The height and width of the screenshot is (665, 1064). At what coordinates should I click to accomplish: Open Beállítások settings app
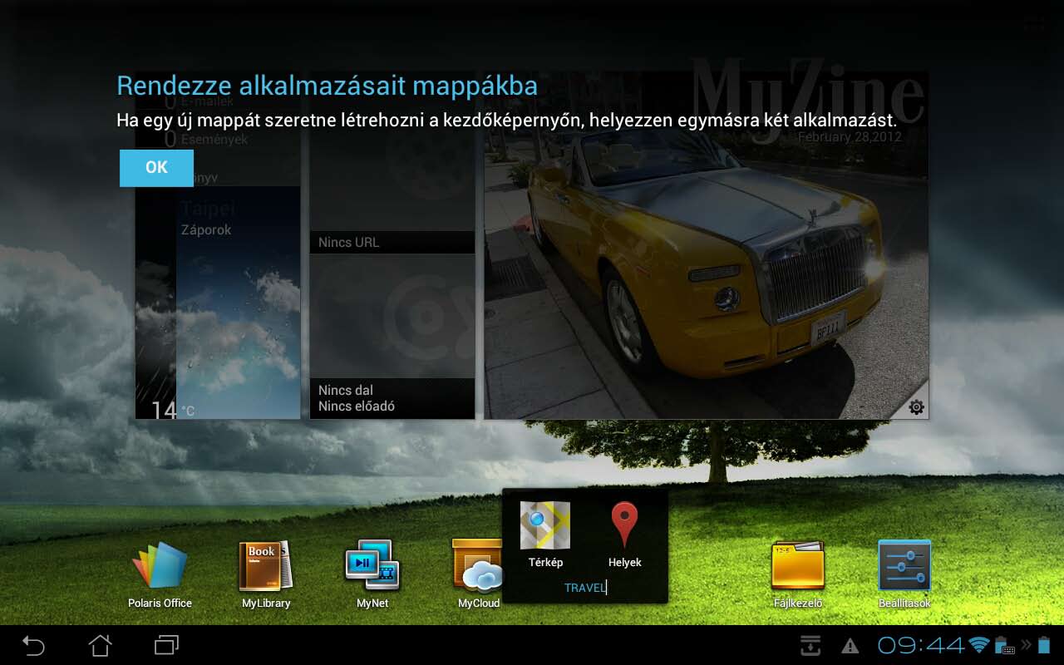[904, 575]
